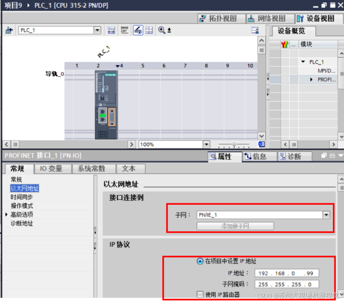Click the 子网掩码 input field

pyautogui.click(x=287, y=284)
